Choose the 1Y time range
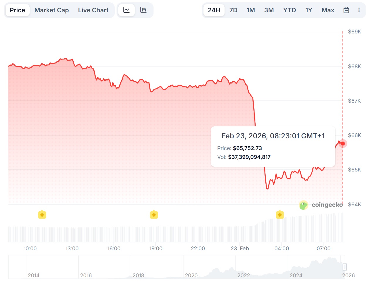The width and height of the screenshot is (369, 284). pyautogui.click(x=309, y=10)
